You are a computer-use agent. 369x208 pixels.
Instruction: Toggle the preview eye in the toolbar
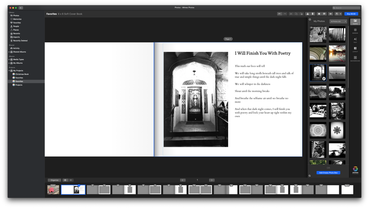point(331,14)
